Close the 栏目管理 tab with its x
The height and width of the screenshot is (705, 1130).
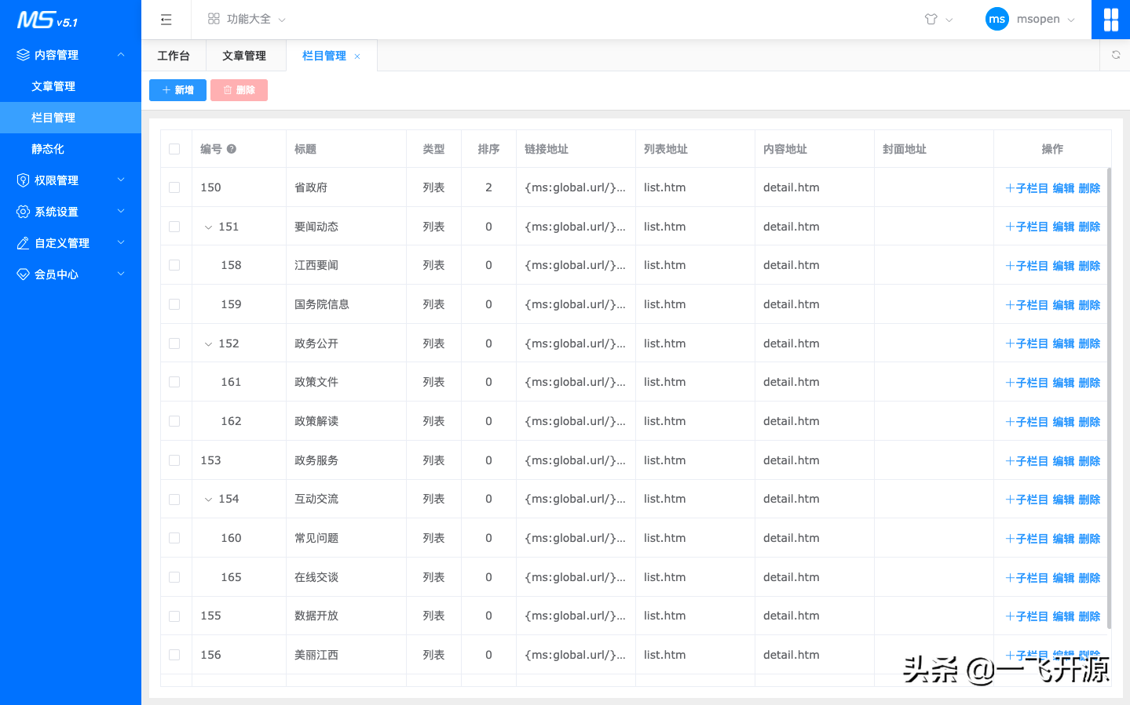357,56
